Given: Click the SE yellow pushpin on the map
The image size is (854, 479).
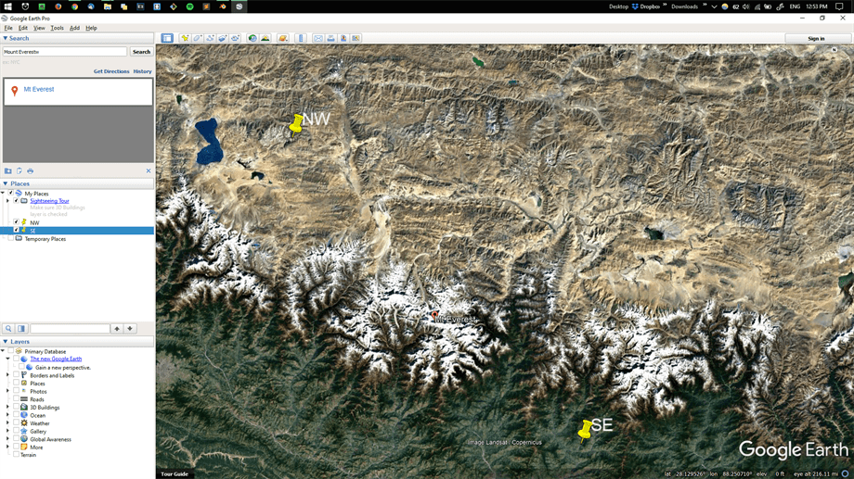Looking at the screenshot, I should tap(585, 431).
